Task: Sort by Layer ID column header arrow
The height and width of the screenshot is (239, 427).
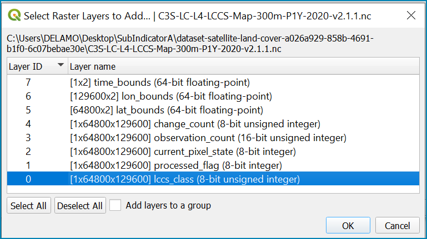Action: [61, 65]
